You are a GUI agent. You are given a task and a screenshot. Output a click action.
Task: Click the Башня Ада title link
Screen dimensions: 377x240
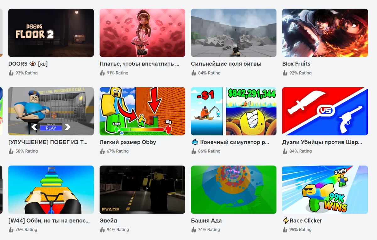coord(206,221)
